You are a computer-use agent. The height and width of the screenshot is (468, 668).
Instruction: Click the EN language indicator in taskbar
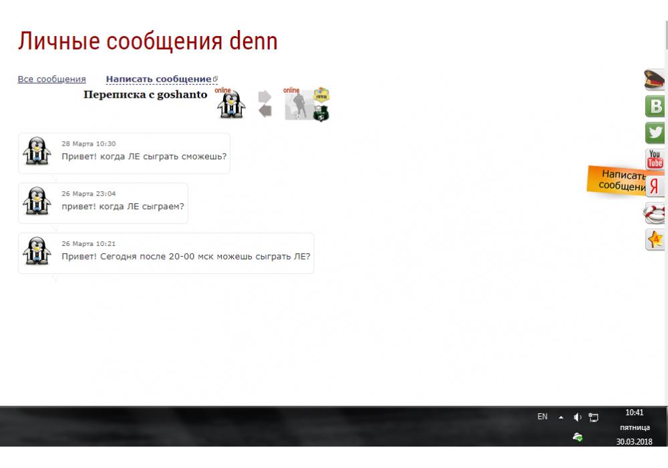(x=542, y=417)
